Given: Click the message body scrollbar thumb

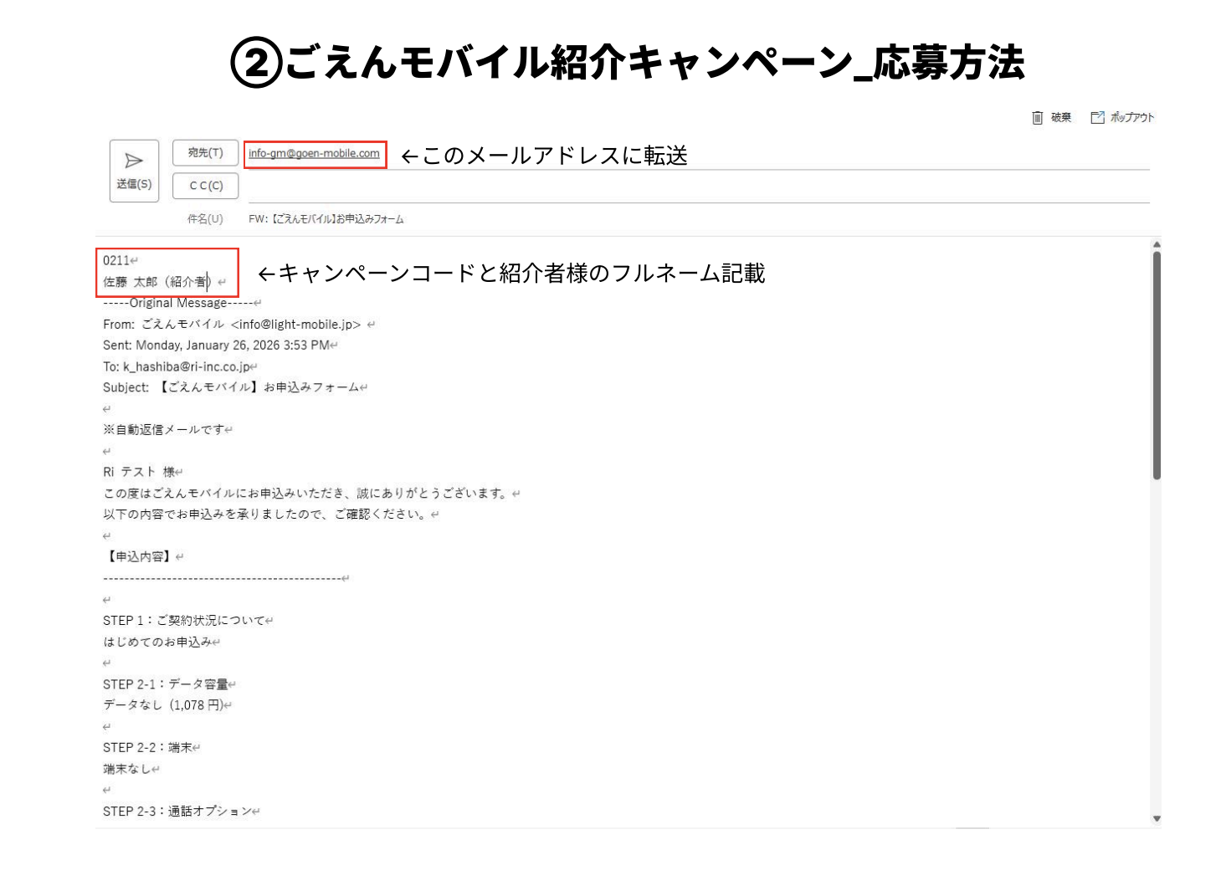Looking at the screenshot, I should (1157, 365).
